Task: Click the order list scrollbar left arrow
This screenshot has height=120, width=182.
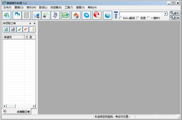Action: click(4, 106)
